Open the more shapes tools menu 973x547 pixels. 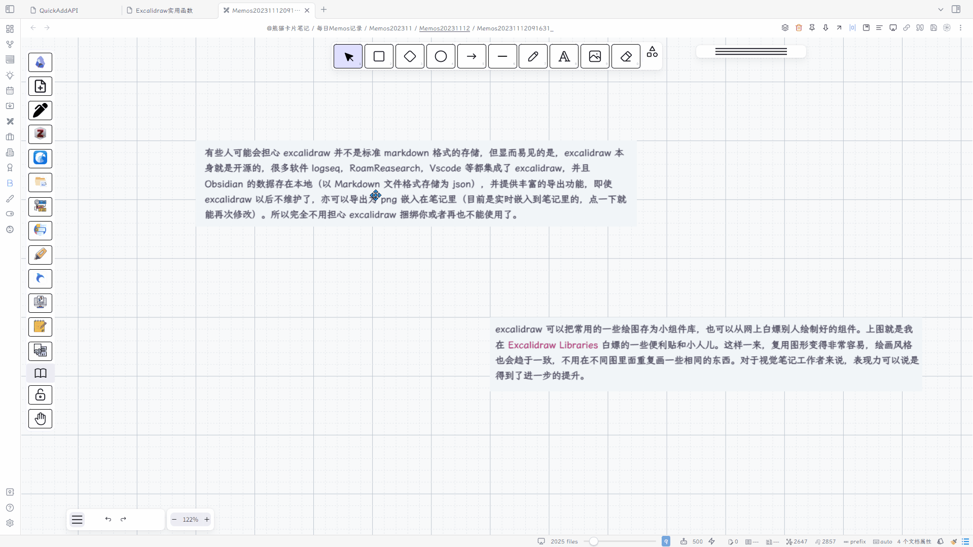[653, 52]
